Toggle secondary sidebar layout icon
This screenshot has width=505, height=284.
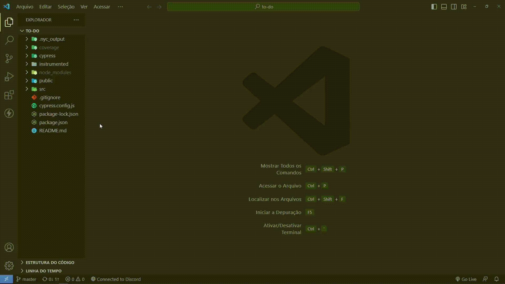tap(454, 7)
